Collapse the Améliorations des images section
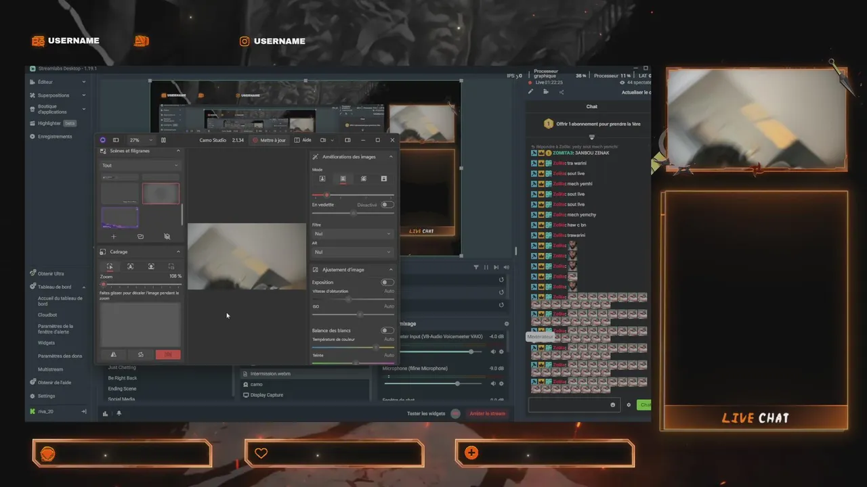The width and height of the screenshot is (867, 487). pos(391,157)
